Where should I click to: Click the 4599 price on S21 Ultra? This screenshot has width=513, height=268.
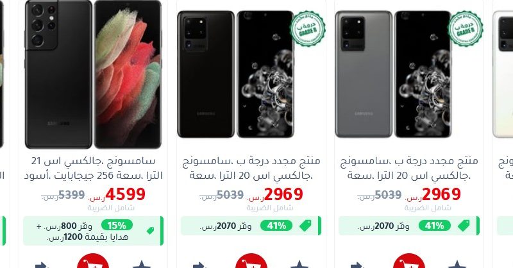tap(125, 194)
